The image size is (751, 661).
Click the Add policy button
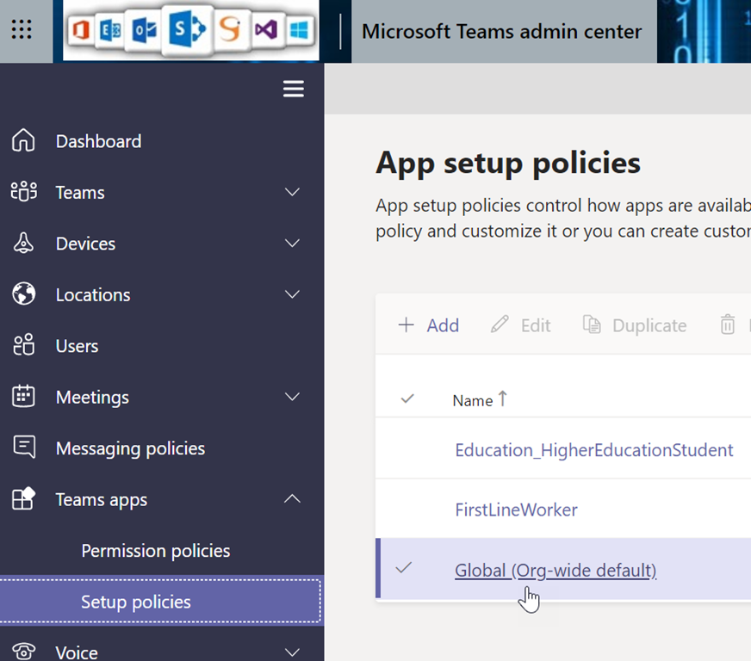coord(429,325)
